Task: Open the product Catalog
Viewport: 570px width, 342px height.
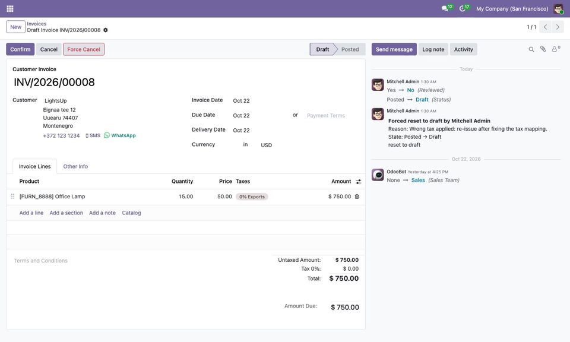Action: click(x=132, y=213)
